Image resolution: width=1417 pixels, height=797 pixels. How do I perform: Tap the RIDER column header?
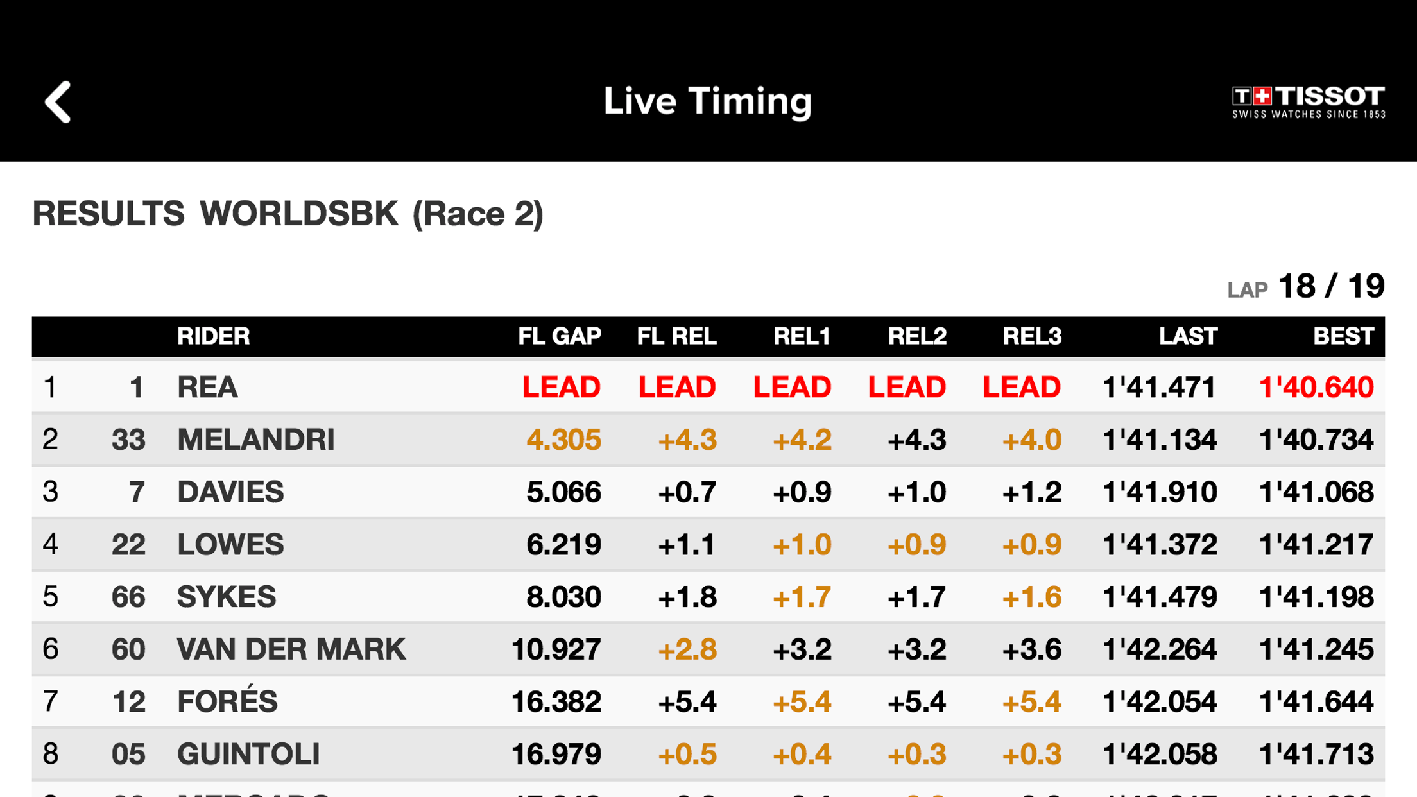[213, 336]
